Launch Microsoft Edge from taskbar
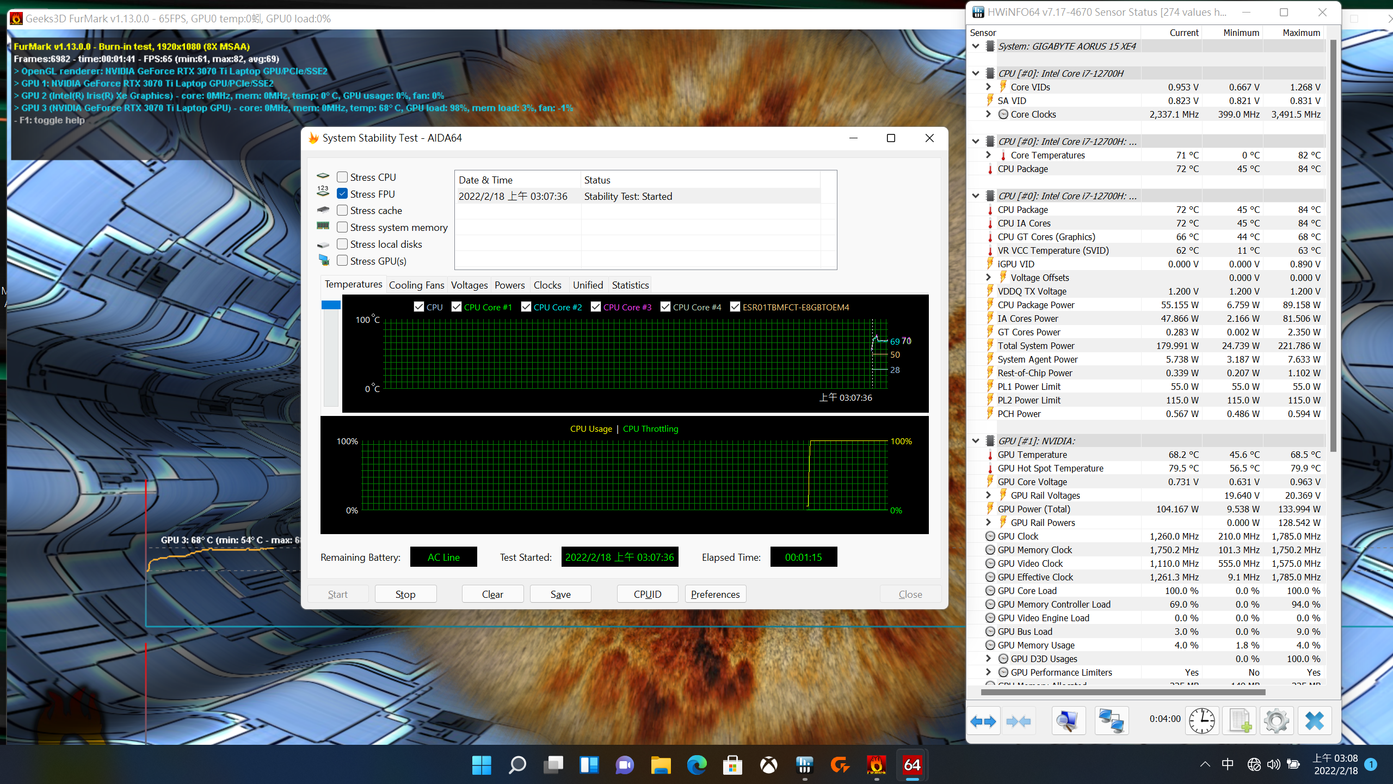The image size is (1393, 784). coord(697,765)
